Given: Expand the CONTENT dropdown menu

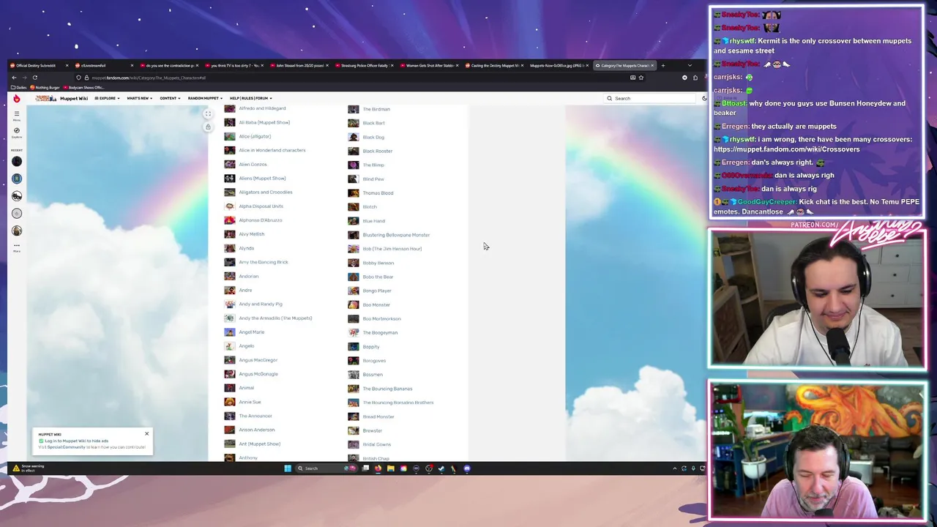Looking at the screenshot, I should [170, 98].
